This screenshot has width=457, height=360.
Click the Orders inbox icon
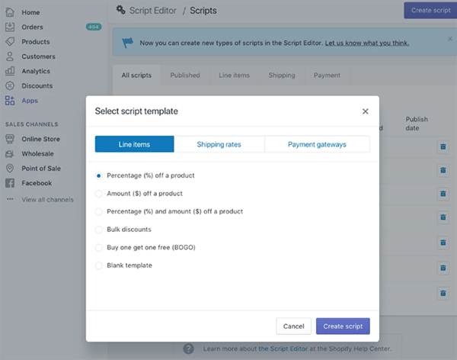pyautogui.click(x=10, y=27)
